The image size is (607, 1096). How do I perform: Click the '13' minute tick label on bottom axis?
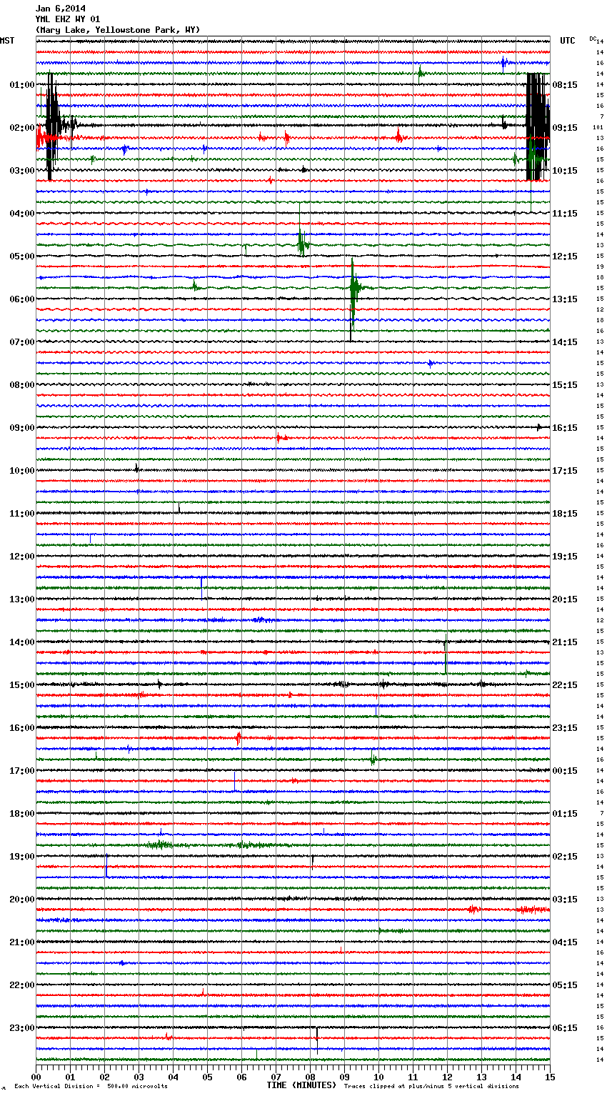(482, 1077)
